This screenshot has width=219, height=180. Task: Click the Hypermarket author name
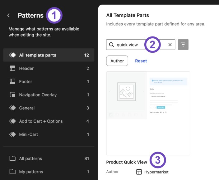click(x=156, y=172)
